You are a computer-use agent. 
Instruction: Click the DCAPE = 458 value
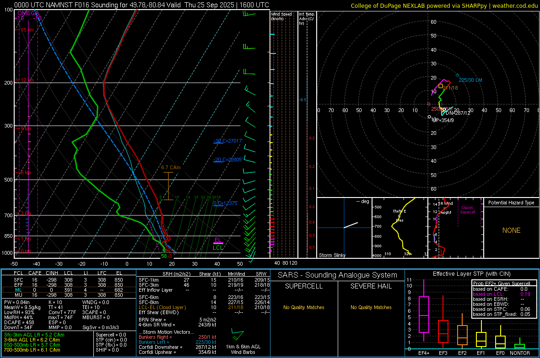click(19, 322)
